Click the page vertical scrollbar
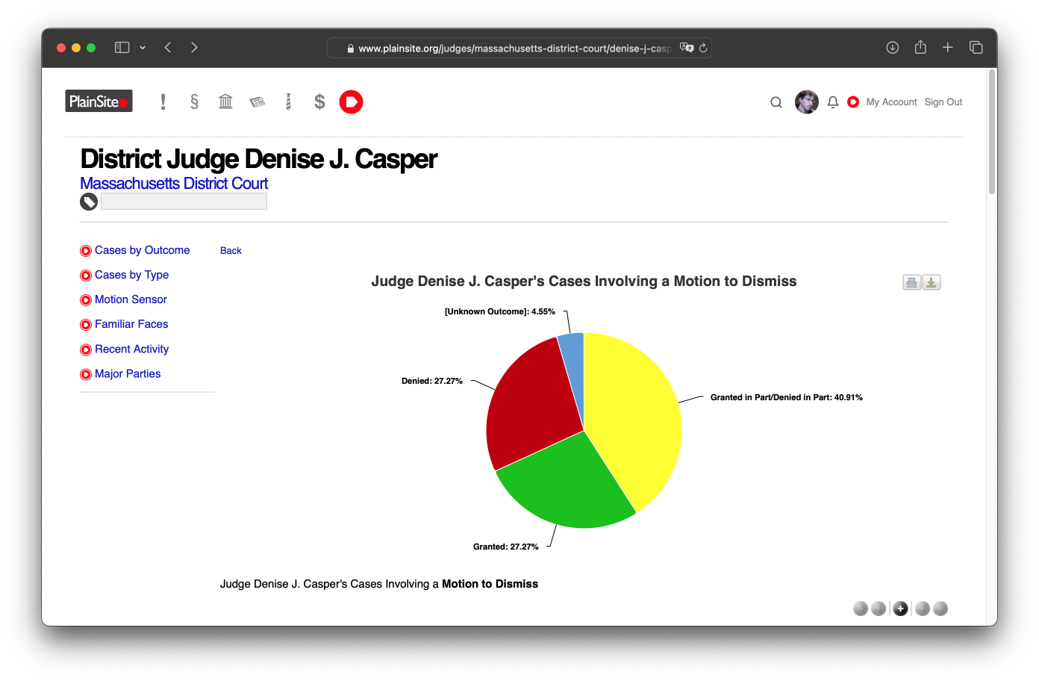The image size is (1039, 681). 992,132
